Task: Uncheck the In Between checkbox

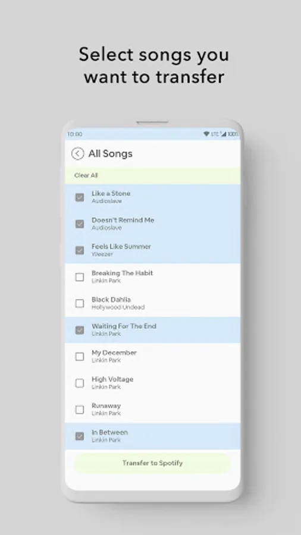Action: pos(80,436)
